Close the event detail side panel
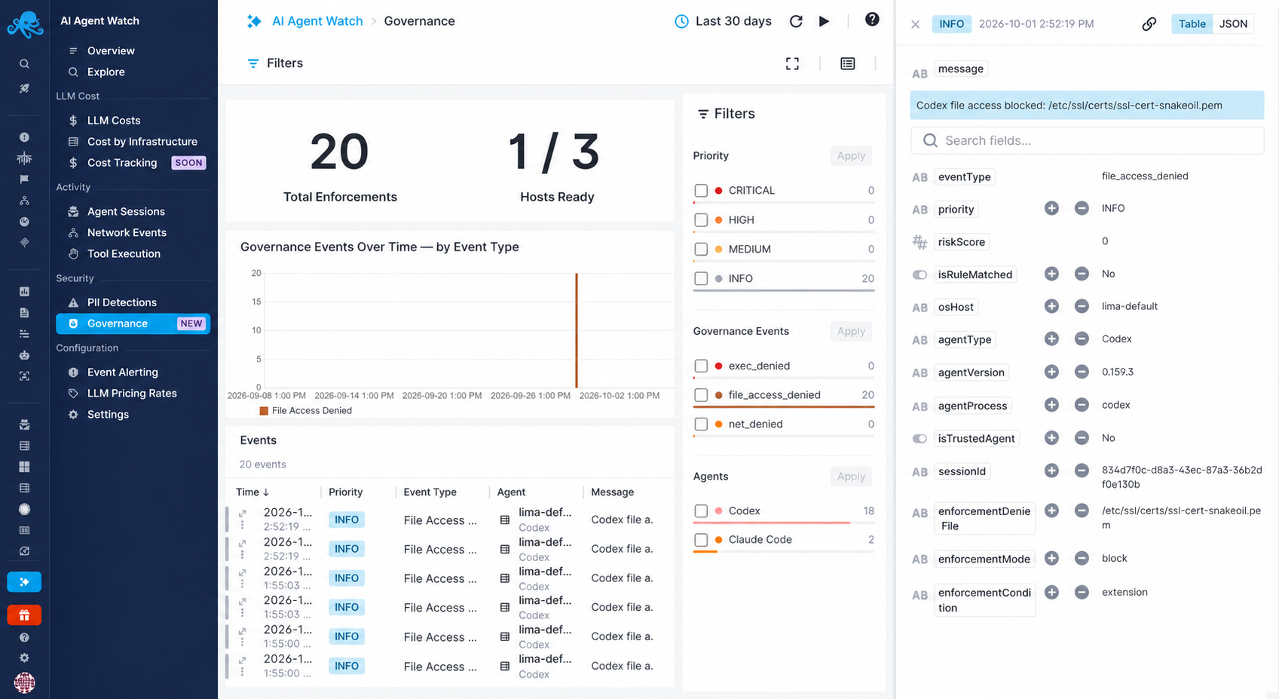 pyautogui.click(x=915, y=24)
